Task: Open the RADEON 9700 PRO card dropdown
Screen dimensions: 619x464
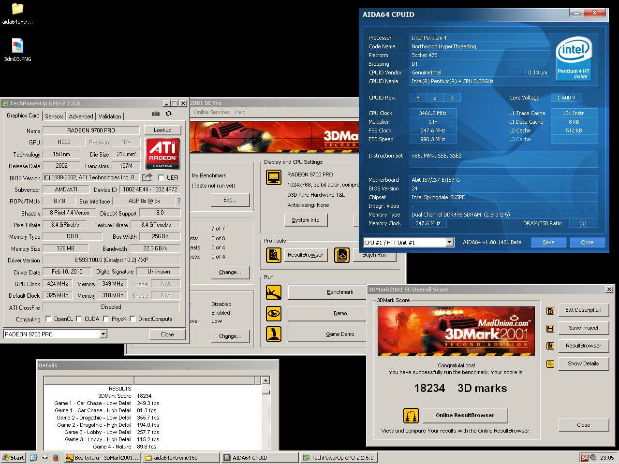Action: click(103, 334)
